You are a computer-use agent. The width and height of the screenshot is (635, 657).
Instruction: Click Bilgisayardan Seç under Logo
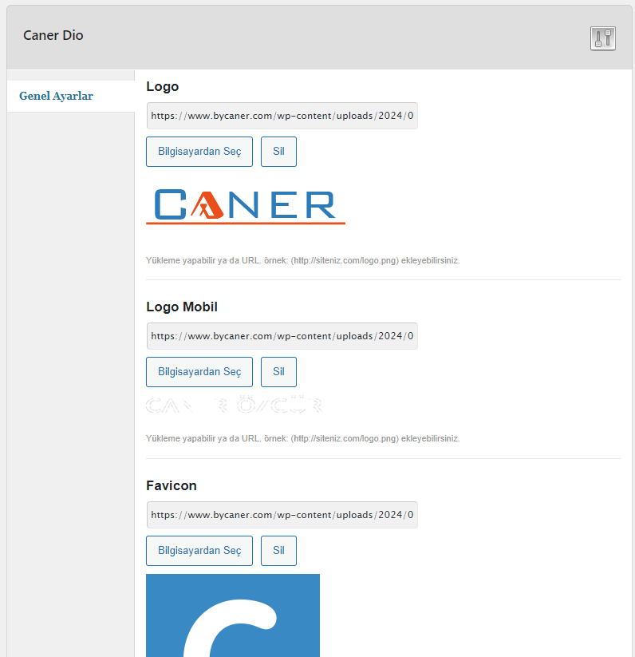199,152
